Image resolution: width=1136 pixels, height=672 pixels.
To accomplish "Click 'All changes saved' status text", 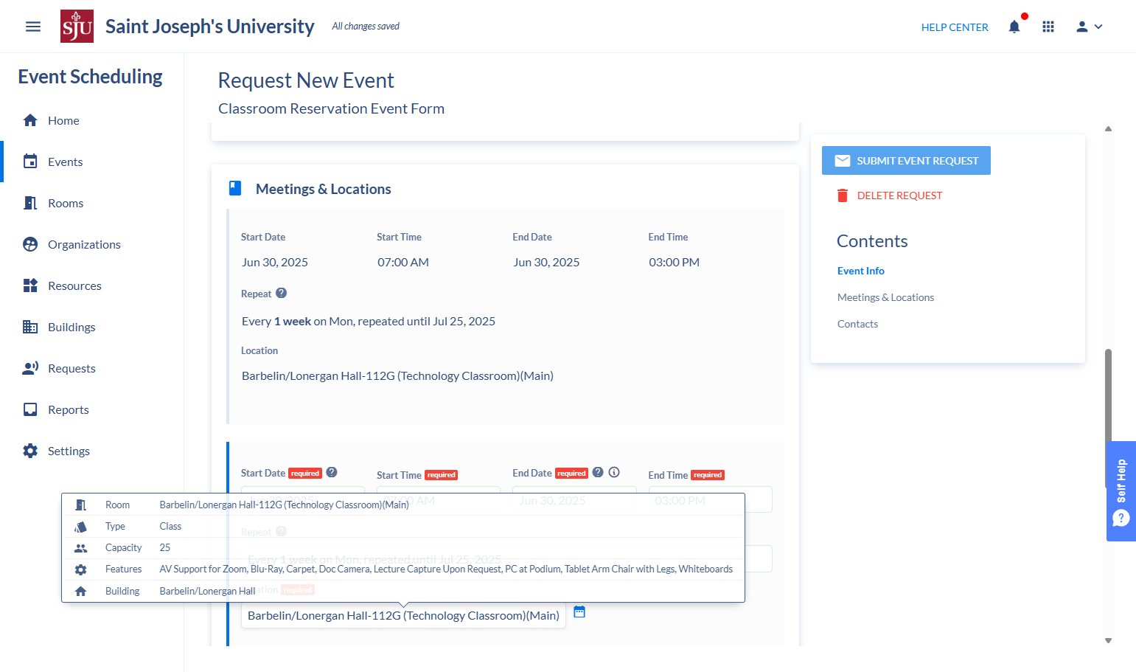I will (x=366, y=27).
